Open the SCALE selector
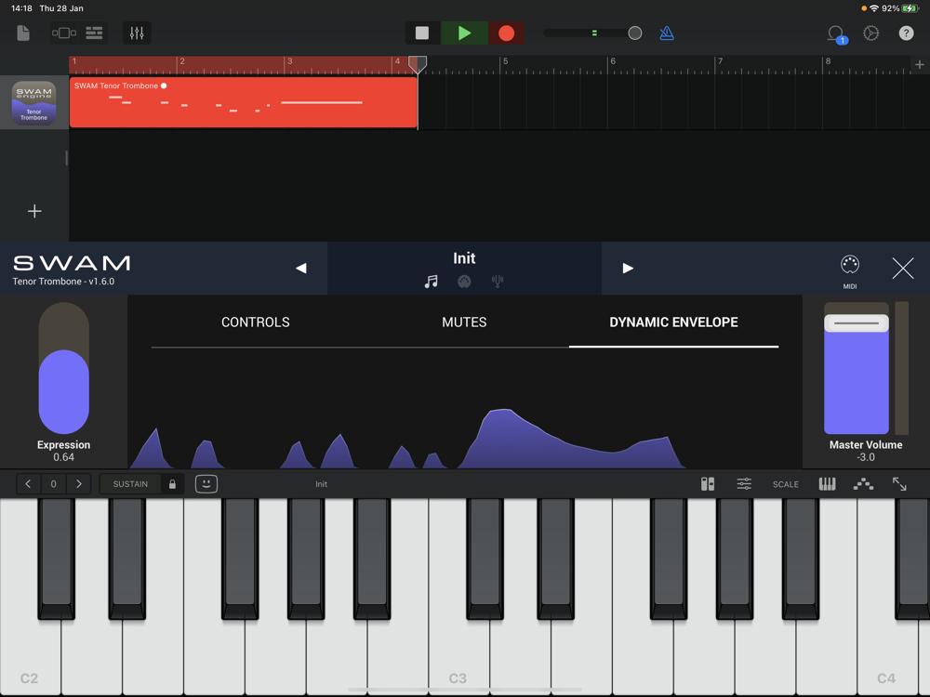The width and height of the screenshot is (930, 697). (x=786, y=484)
